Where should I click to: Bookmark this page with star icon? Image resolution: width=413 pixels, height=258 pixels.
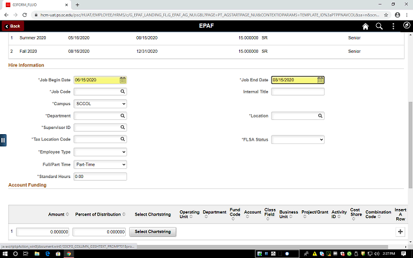tap(386, 15)
